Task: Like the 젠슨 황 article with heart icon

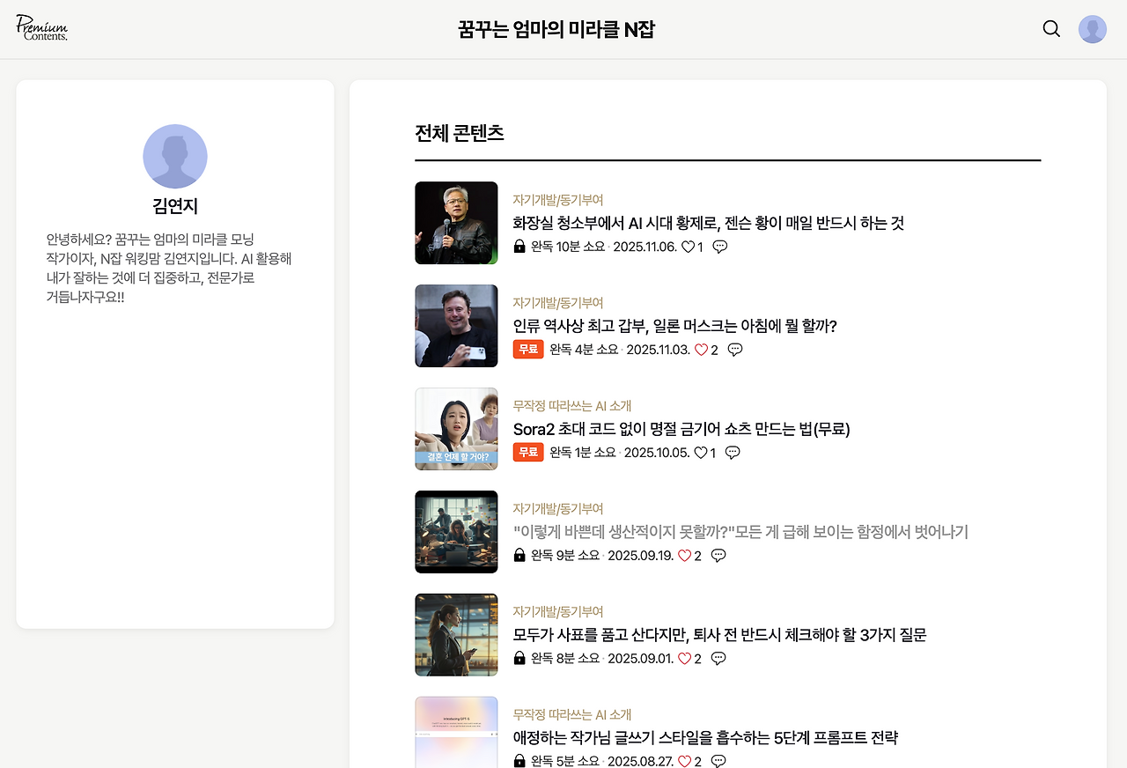Action: 689,247
